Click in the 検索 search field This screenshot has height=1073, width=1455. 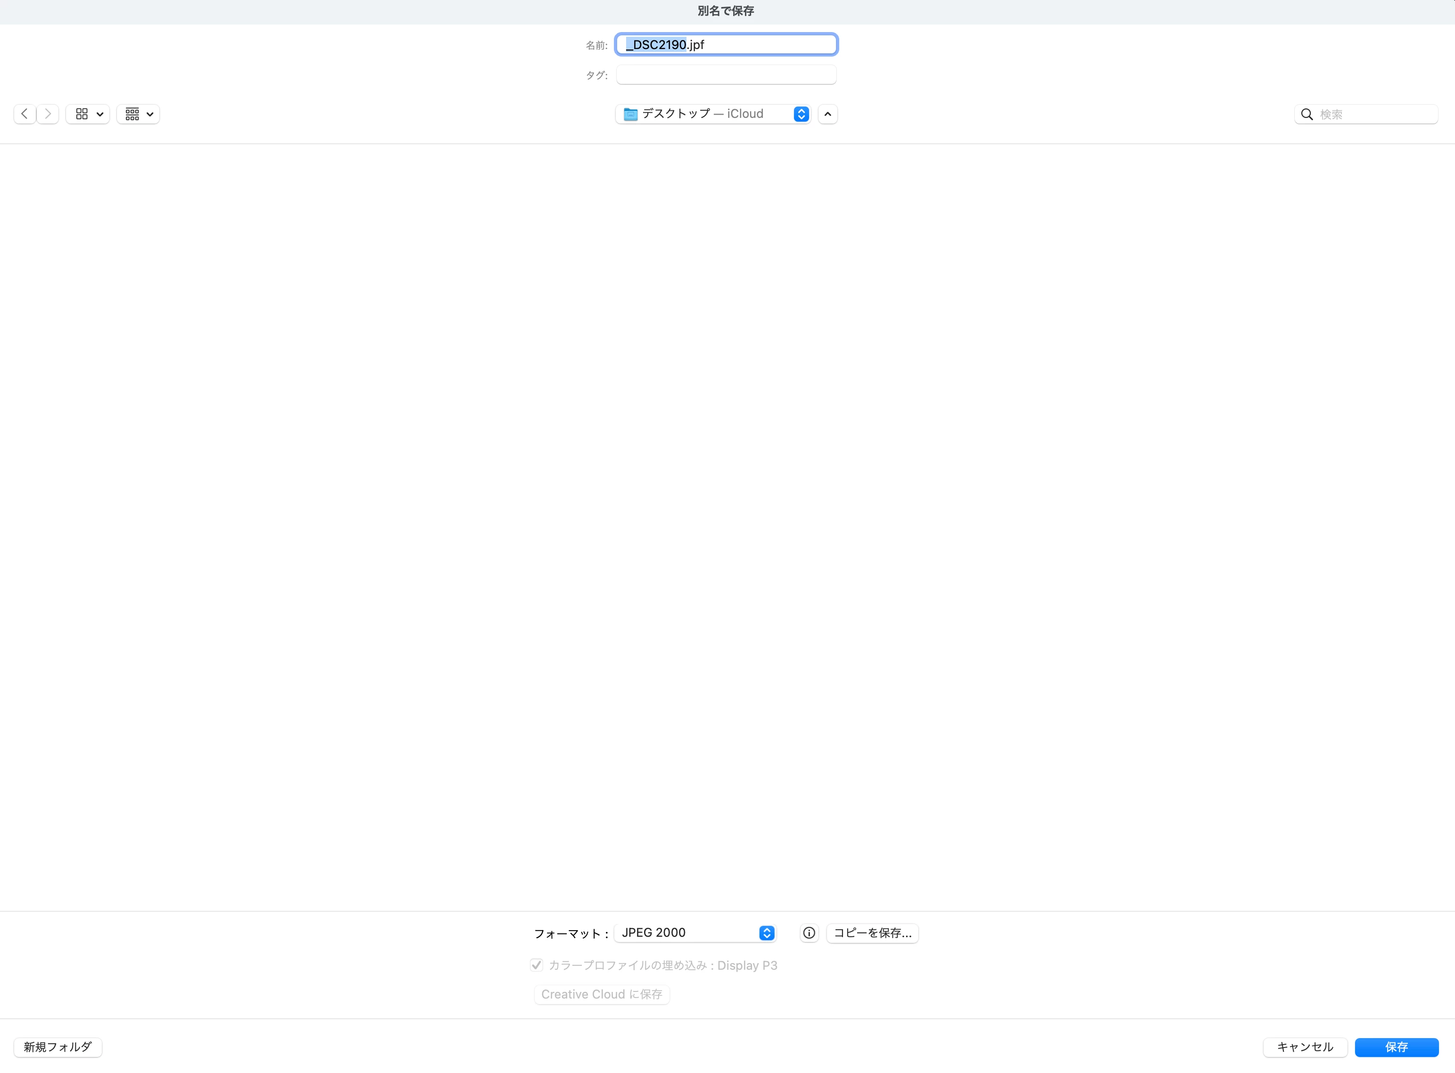pos(1374,114)
